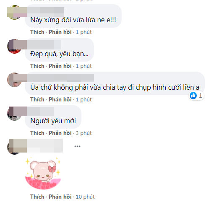Click the "3 phút" timestamp
The image size is (222, 202).
84,133
